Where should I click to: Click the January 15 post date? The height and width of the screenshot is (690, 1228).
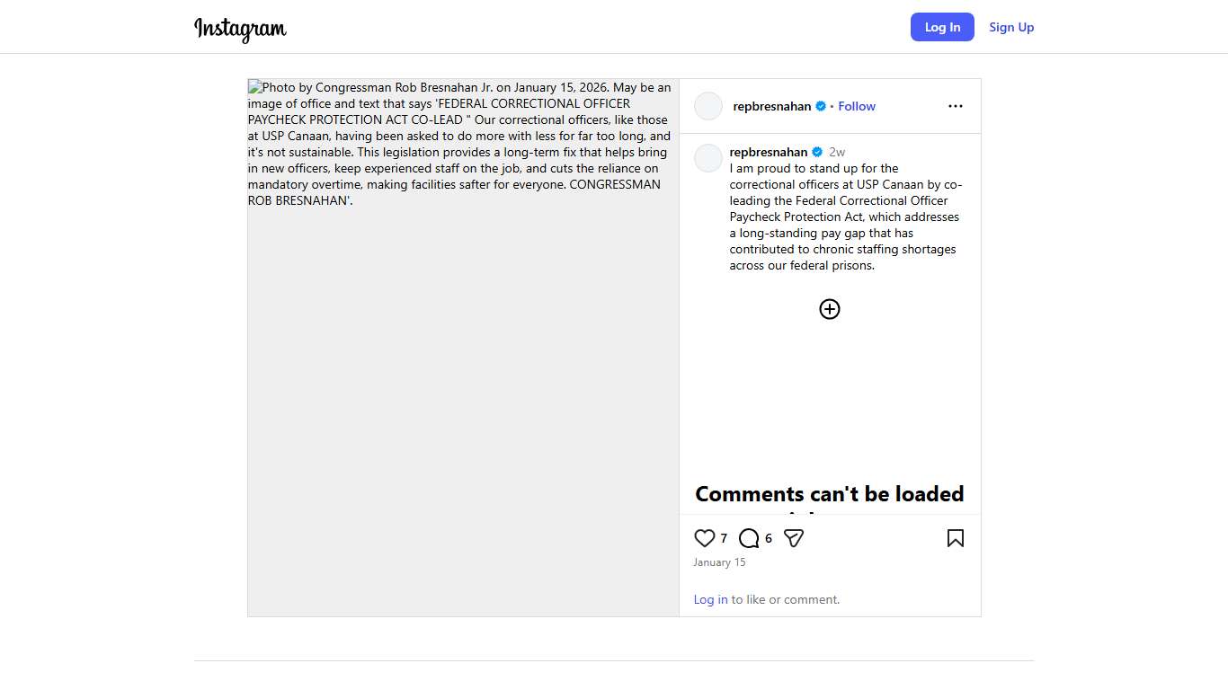pos(719,562)
